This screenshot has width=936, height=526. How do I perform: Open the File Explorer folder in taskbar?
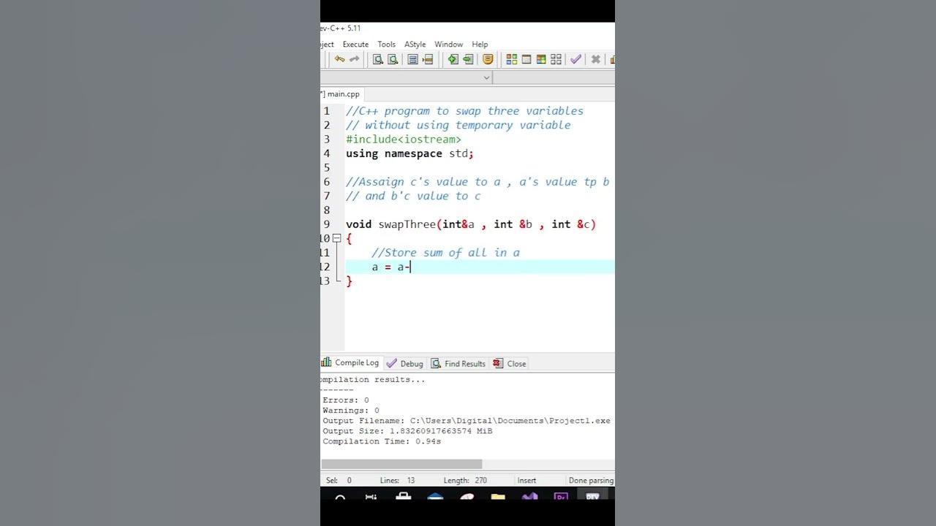[x=498, y=498]
